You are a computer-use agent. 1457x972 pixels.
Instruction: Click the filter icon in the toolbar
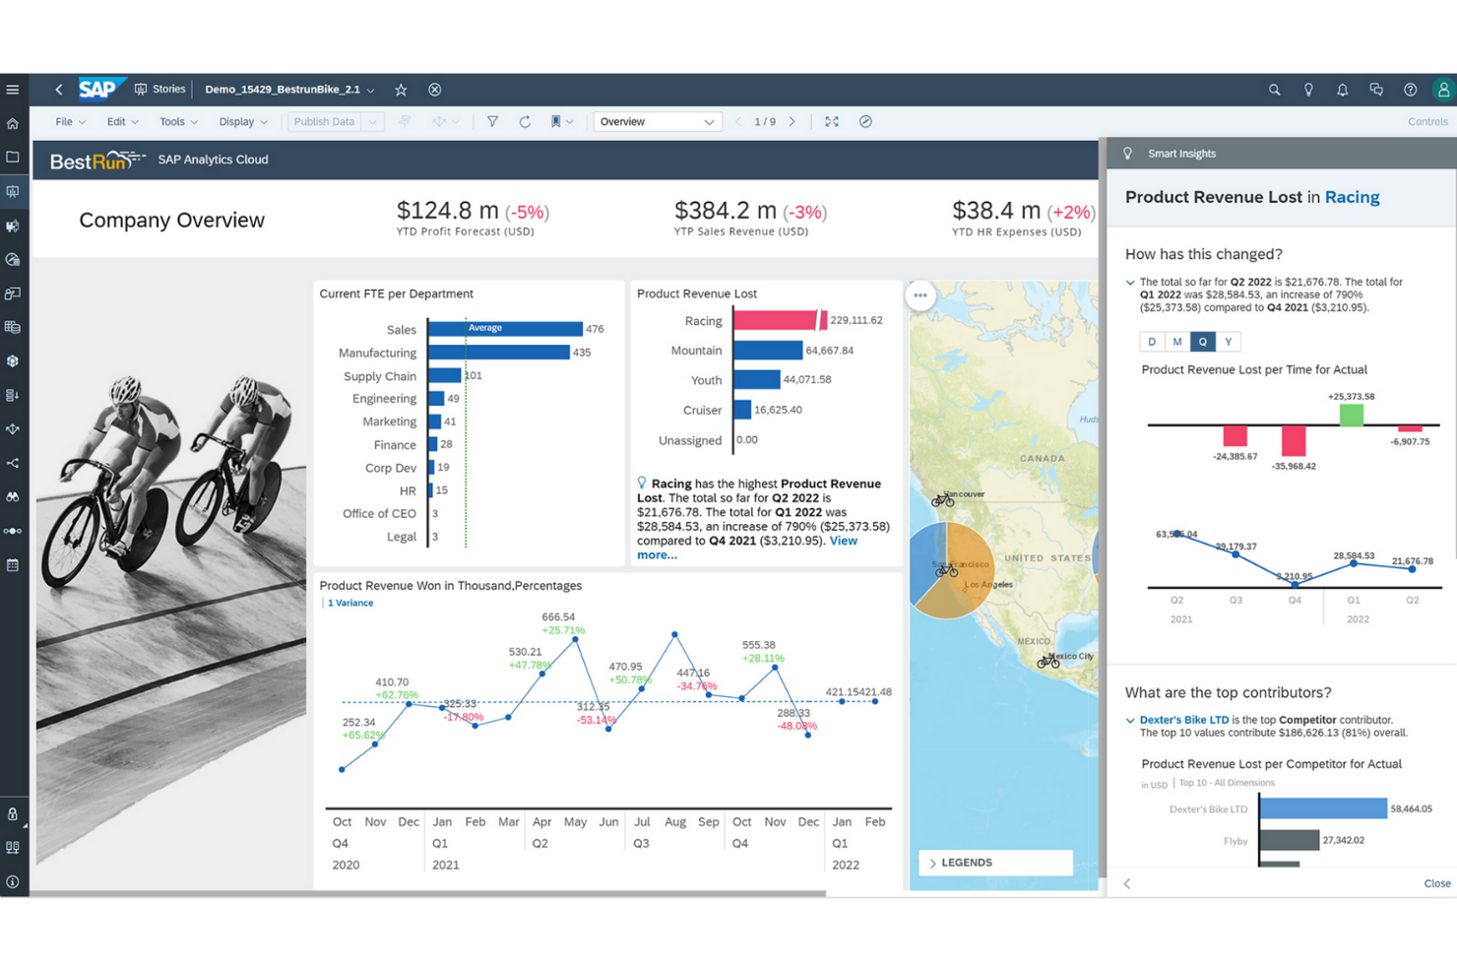(x=492, y=121)
